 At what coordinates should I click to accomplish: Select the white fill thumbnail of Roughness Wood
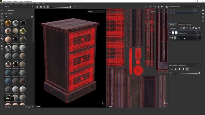click(x=173, y=33)
